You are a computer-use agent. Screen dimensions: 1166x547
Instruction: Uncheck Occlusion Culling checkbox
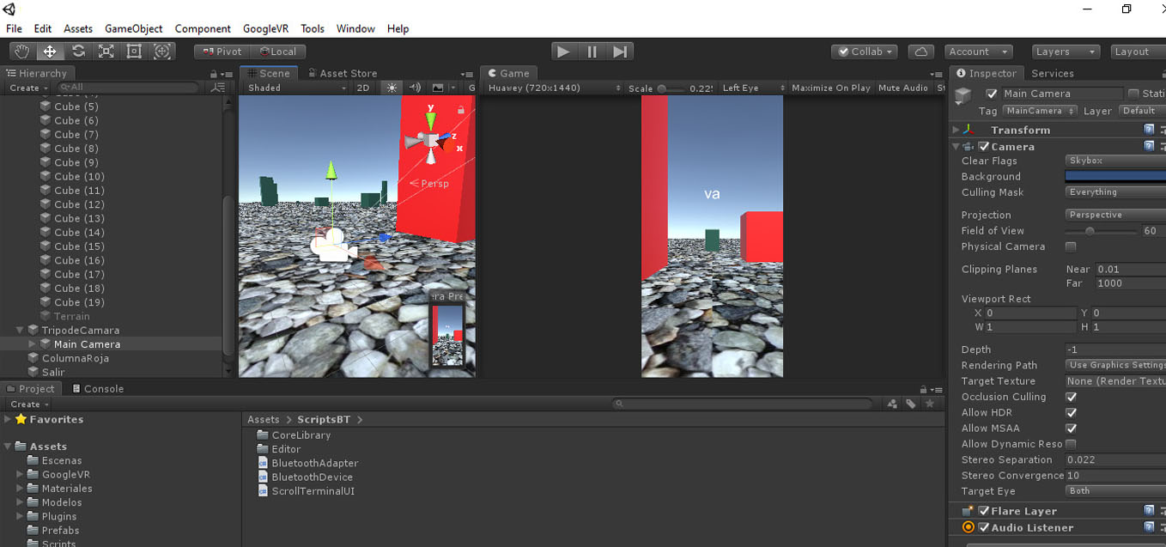click(x=1071, y=397)
